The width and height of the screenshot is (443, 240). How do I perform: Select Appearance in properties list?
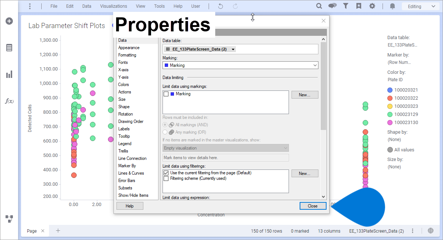pyautogui.click(x=129, y=48)
